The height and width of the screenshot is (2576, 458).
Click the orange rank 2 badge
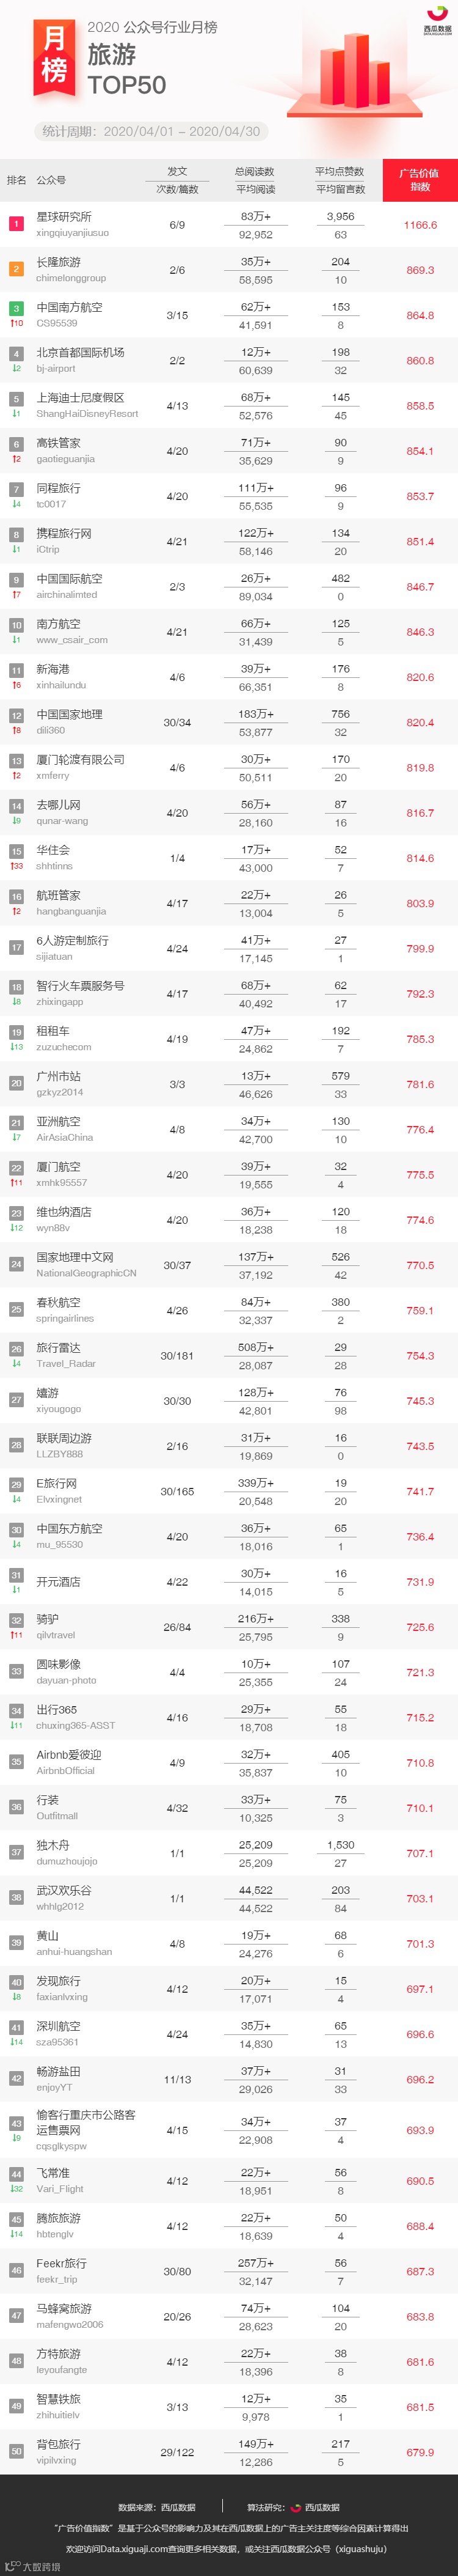click(16, 269)
